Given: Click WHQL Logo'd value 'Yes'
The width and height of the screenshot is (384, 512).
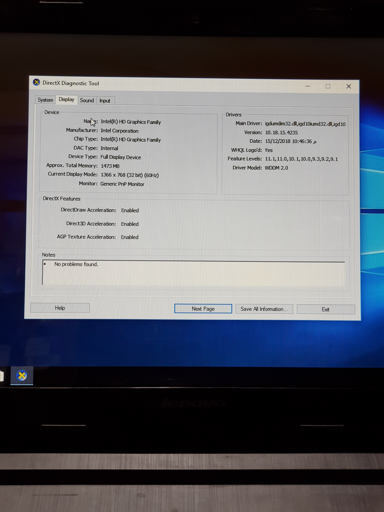Looking at the screenshot, I should 269,150.
